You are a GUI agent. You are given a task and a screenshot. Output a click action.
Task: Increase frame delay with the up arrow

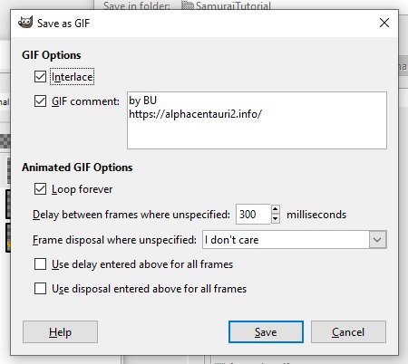coord(275,209)
